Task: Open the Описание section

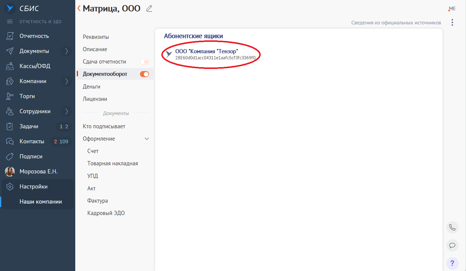Action: point(95,49)
